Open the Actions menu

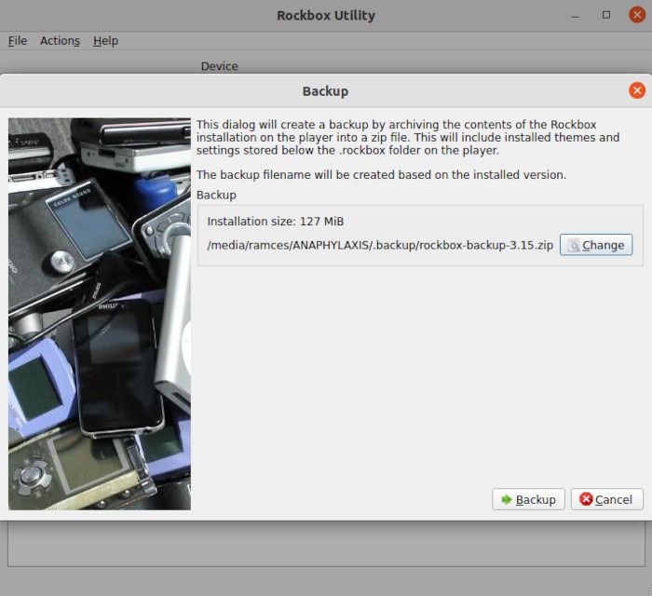click(x=60, y=41)
